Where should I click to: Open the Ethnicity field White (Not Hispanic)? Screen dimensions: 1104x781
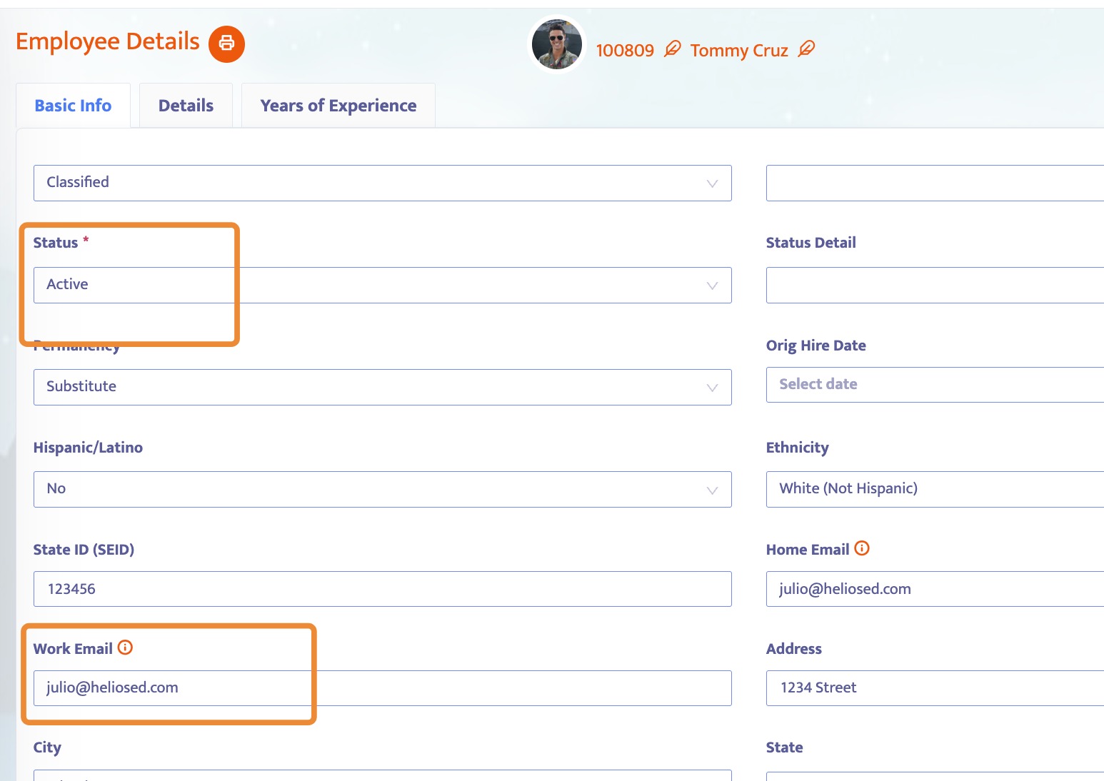935,489
